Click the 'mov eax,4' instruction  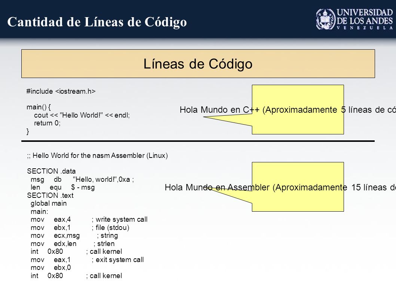tap(51, 220)
